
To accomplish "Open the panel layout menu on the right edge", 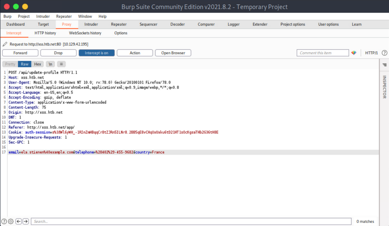I will click(x=384, y=65).
